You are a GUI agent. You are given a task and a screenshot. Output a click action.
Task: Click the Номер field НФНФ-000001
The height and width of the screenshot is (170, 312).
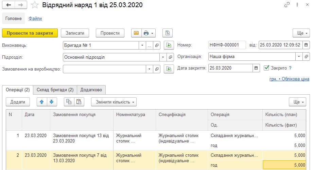(227, 45)
